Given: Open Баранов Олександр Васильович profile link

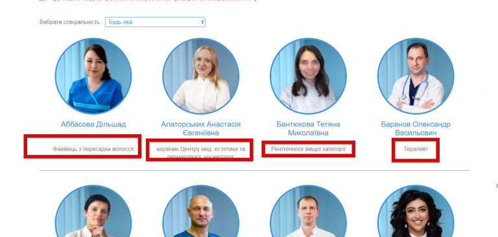Looking at the screenshot, I should coord(416,128).
